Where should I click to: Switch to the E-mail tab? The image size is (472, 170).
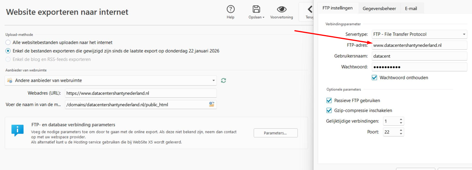point(411,8)
